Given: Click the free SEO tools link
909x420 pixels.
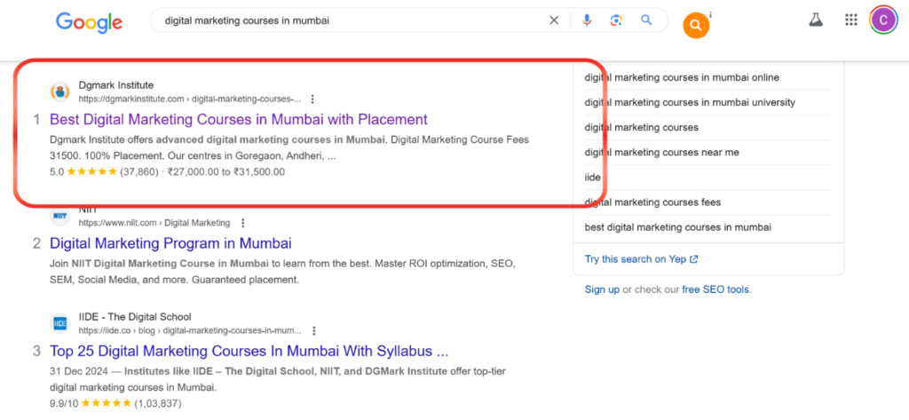Looking at the screenshot, I should pos(716,289).
